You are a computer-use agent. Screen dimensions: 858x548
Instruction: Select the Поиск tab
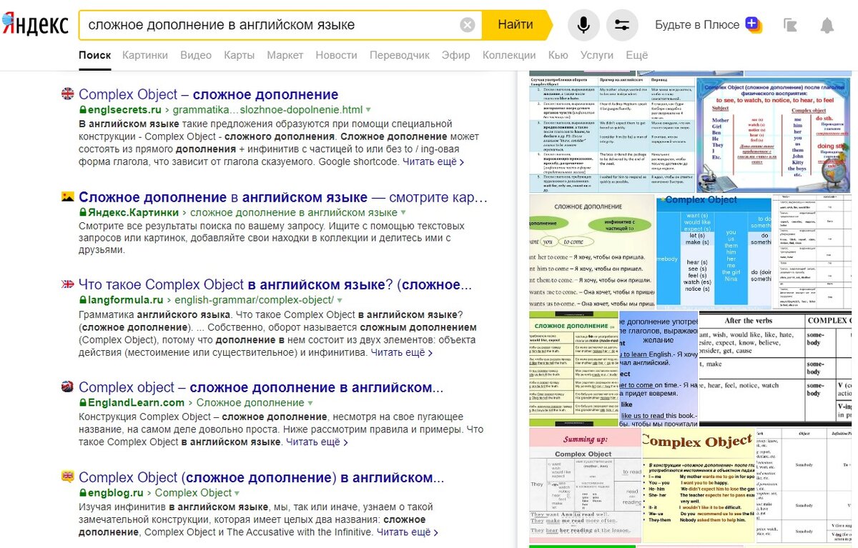(x=94, y=55)
